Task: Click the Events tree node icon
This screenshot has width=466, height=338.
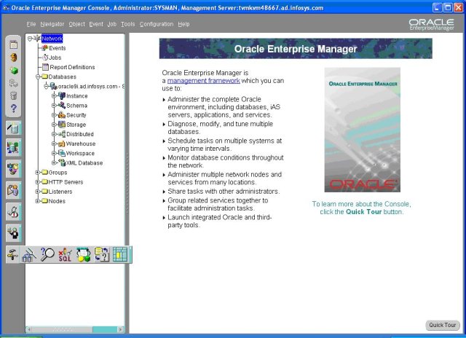Action: pos(45,48)
